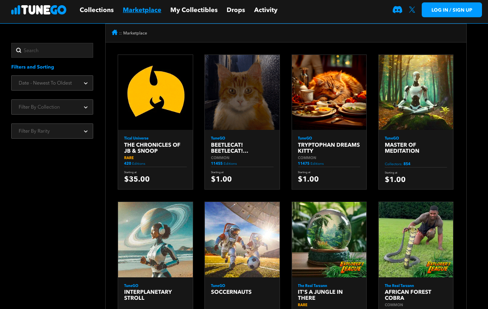Open the Tryptophan Dreams Kitty image
488x309 pixels.
[x=329, y=92]
